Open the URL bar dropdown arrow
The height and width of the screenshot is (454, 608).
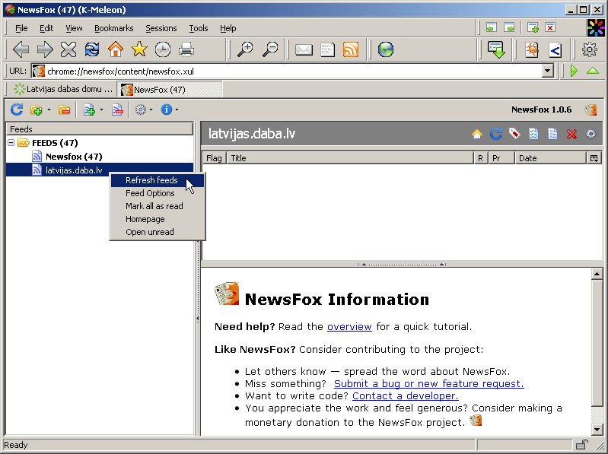pos(548,71)
